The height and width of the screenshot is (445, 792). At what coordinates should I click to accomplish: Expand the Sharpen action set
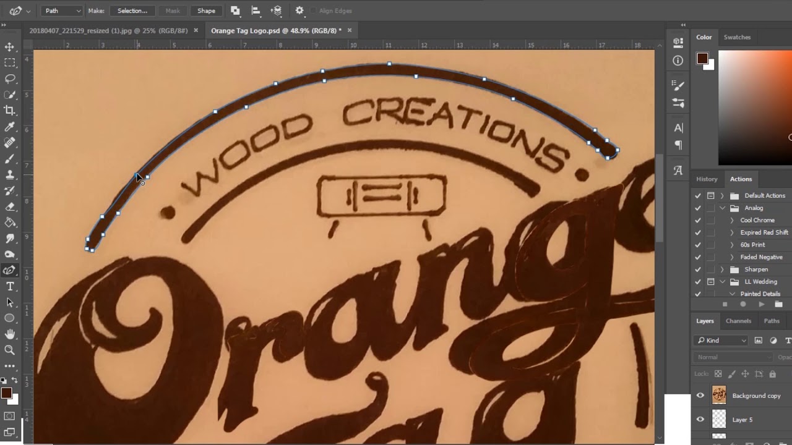pyautogui.click(x=722, y=269)
